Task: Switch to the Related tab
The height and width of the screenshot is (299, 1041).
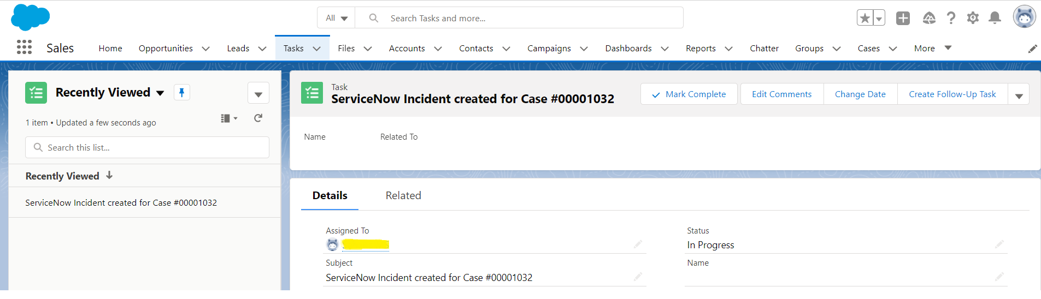Action: (403, 195)
